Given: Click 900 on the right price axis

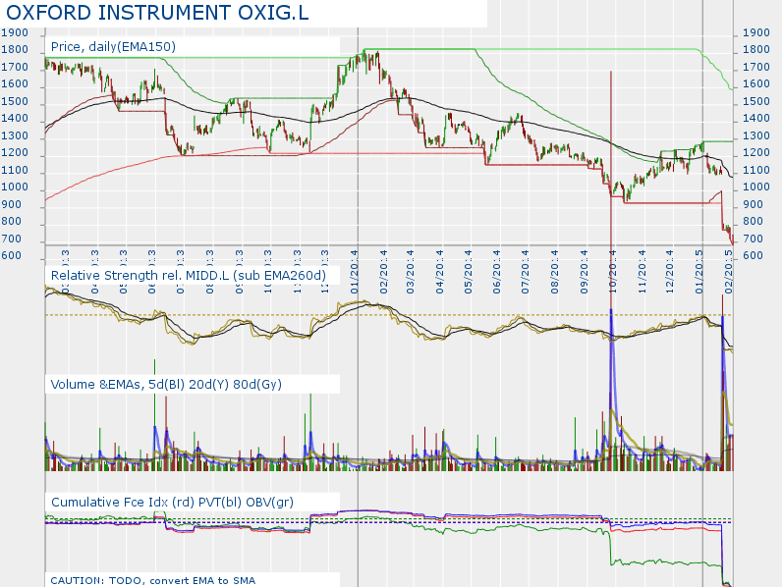Looking at the screenshot, I should click(754, 205).
